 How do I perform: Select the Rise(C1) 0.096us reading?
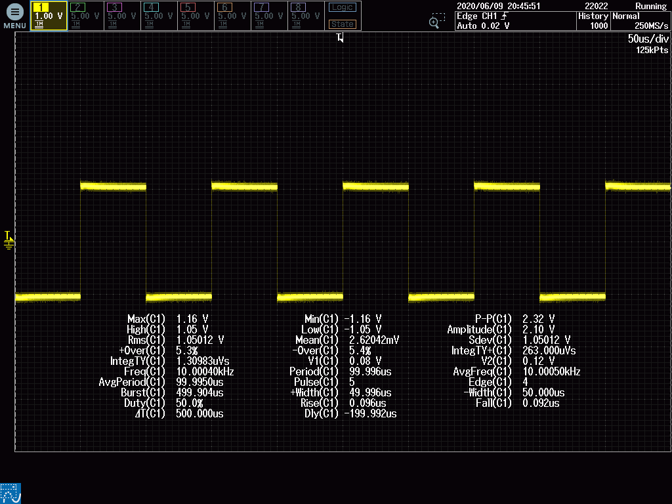click(343, 404)
